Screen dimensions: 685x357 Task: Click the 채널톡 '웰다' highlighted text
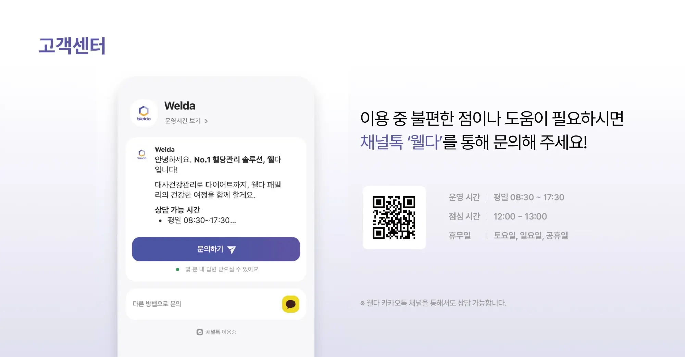(x=401, y=142)
